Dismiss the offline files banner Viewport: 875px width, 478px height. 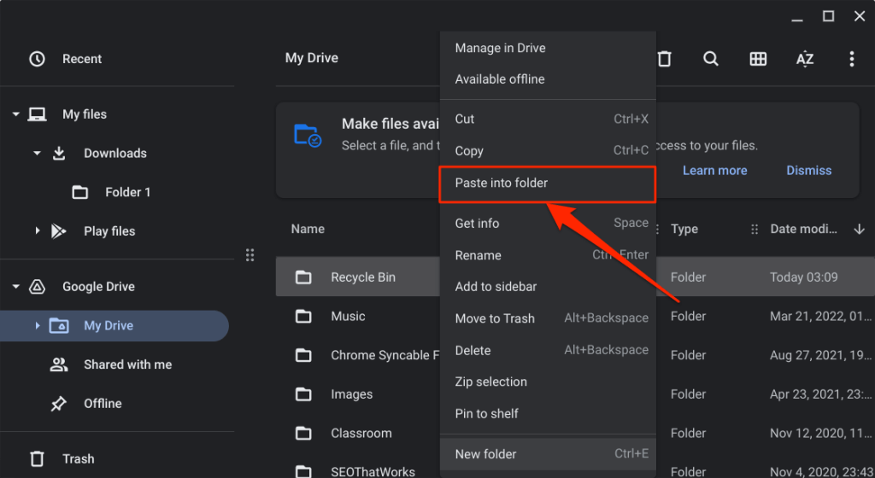pos(808,171)
